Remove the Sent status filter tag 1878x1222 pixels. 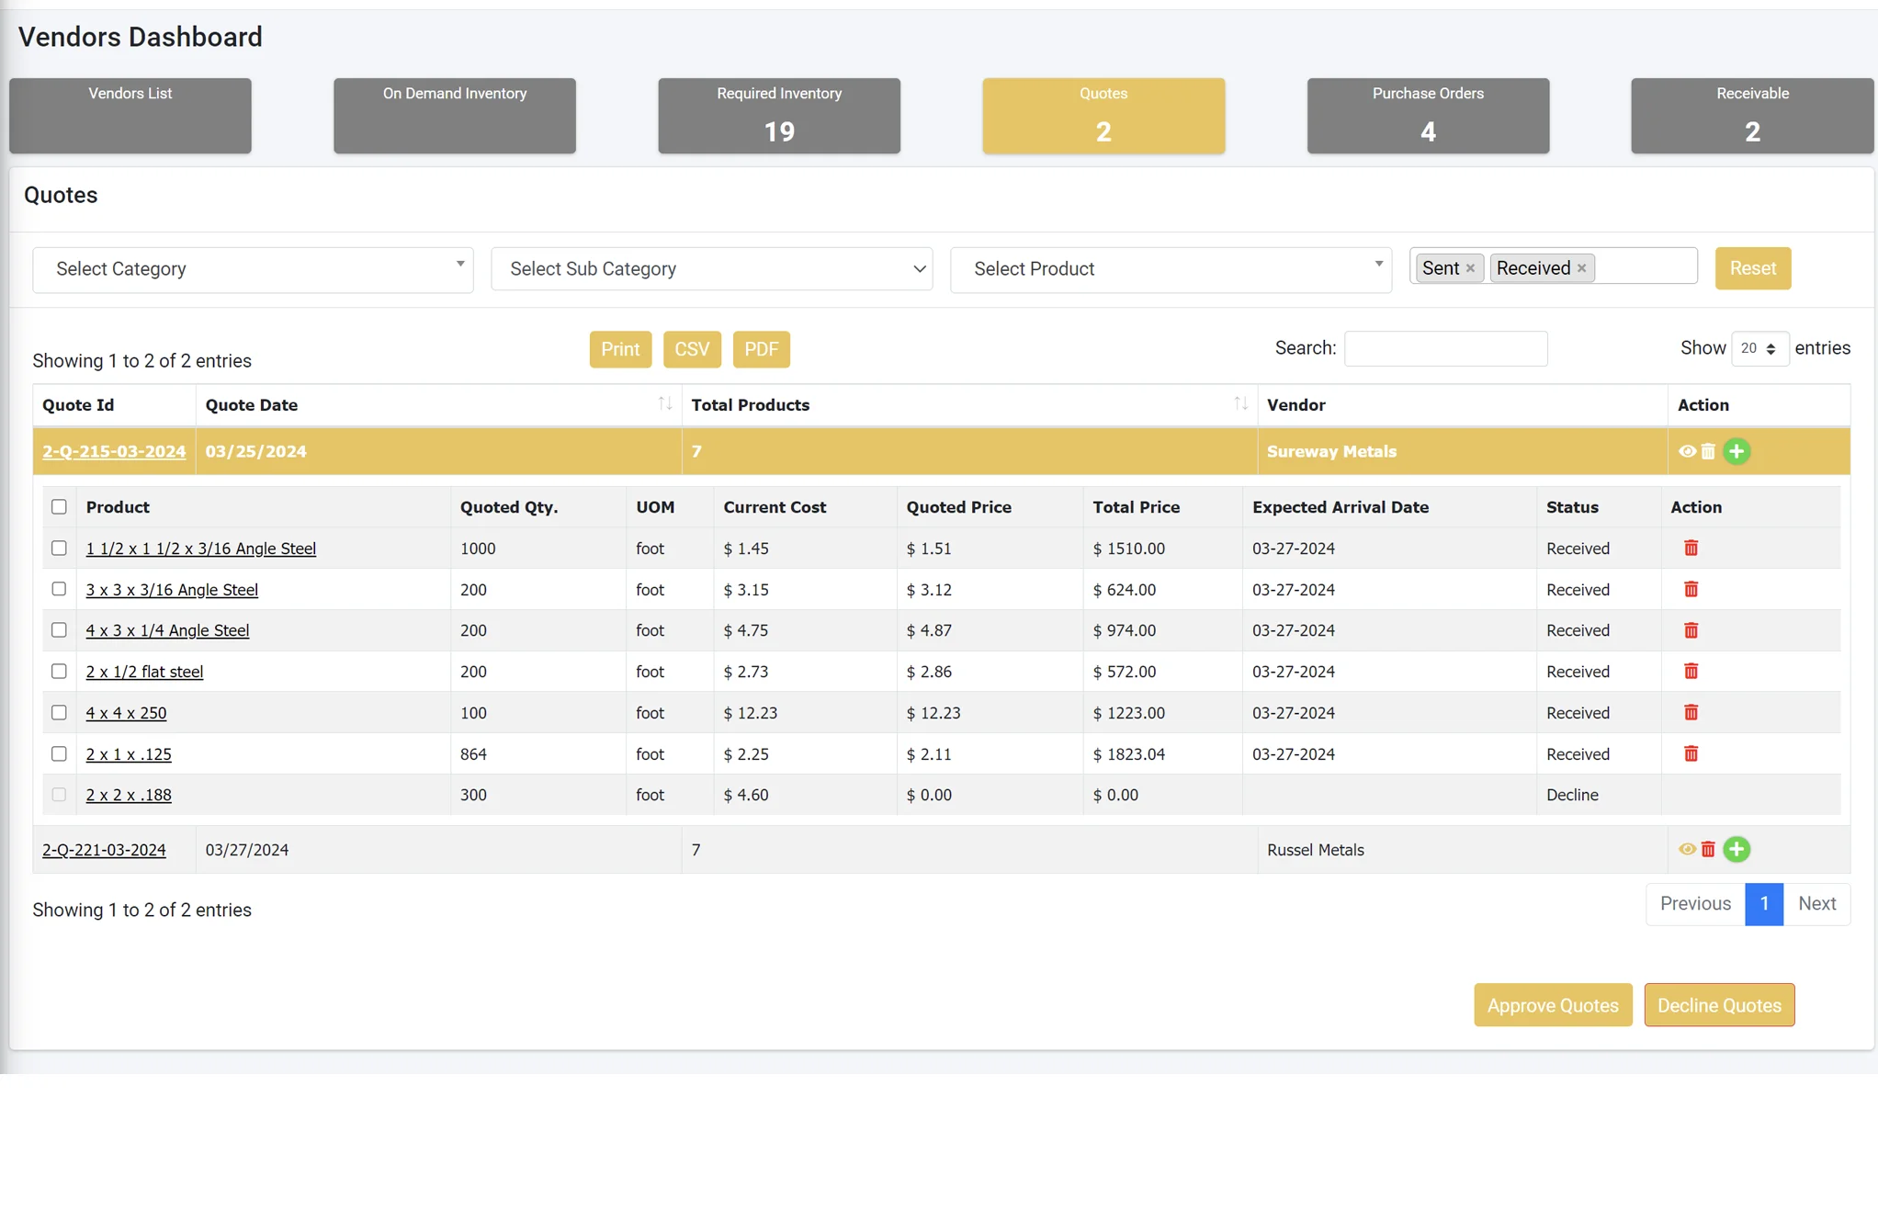coord(1470,268)
